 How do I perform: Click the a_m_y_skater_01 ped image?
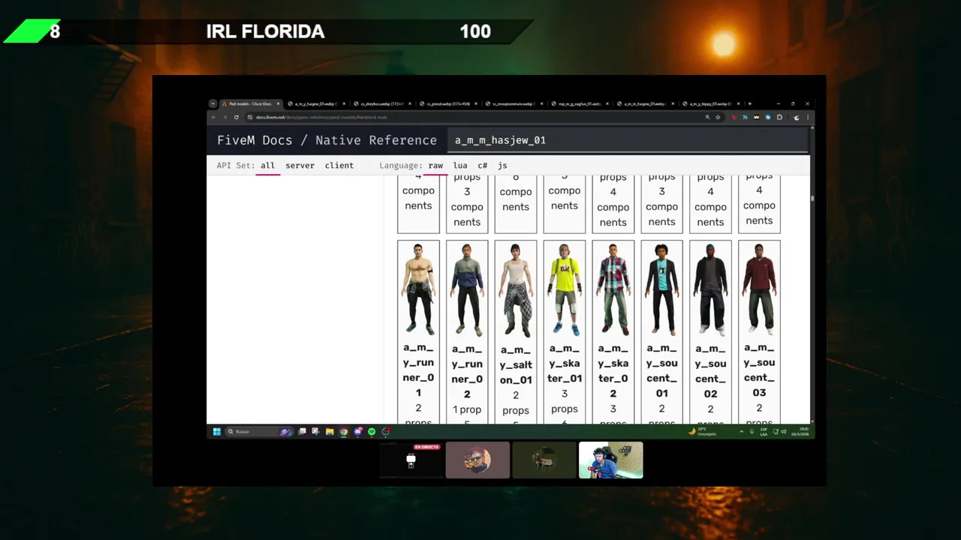pyautogui.click(x=565, y=289)
